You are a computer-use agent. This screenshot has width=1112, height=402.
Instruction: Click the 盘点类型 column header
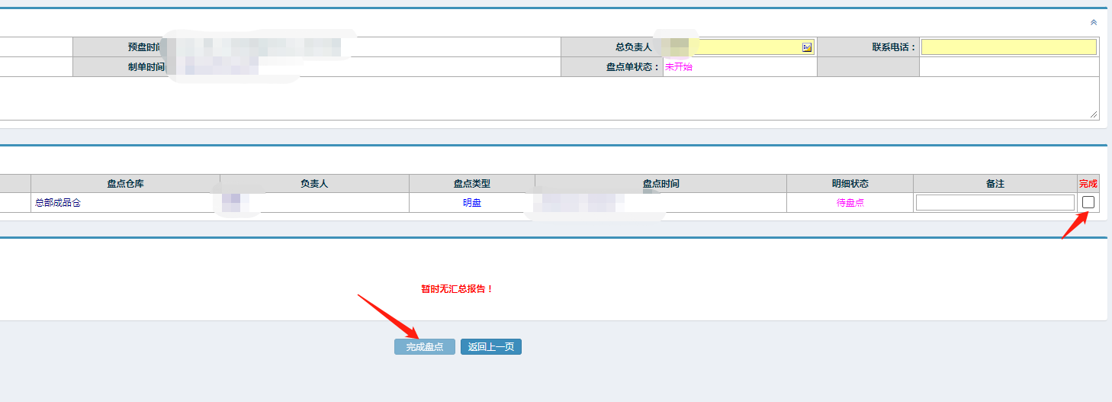pyautogui.click(x=472, y=184)
